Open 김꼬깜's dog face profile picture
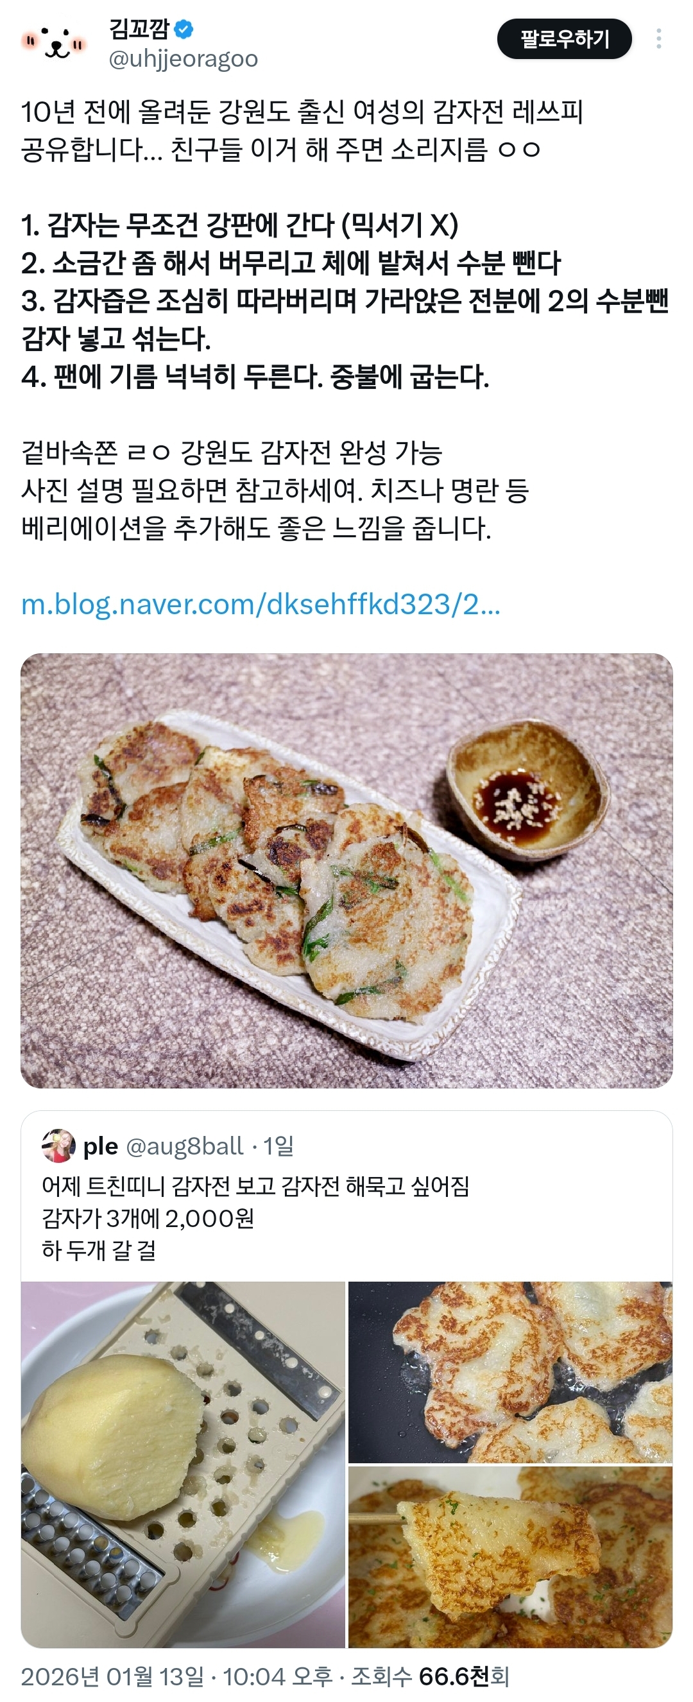Screen dimensions: 693x1702 pyautogui.click(x=54, y=42)
